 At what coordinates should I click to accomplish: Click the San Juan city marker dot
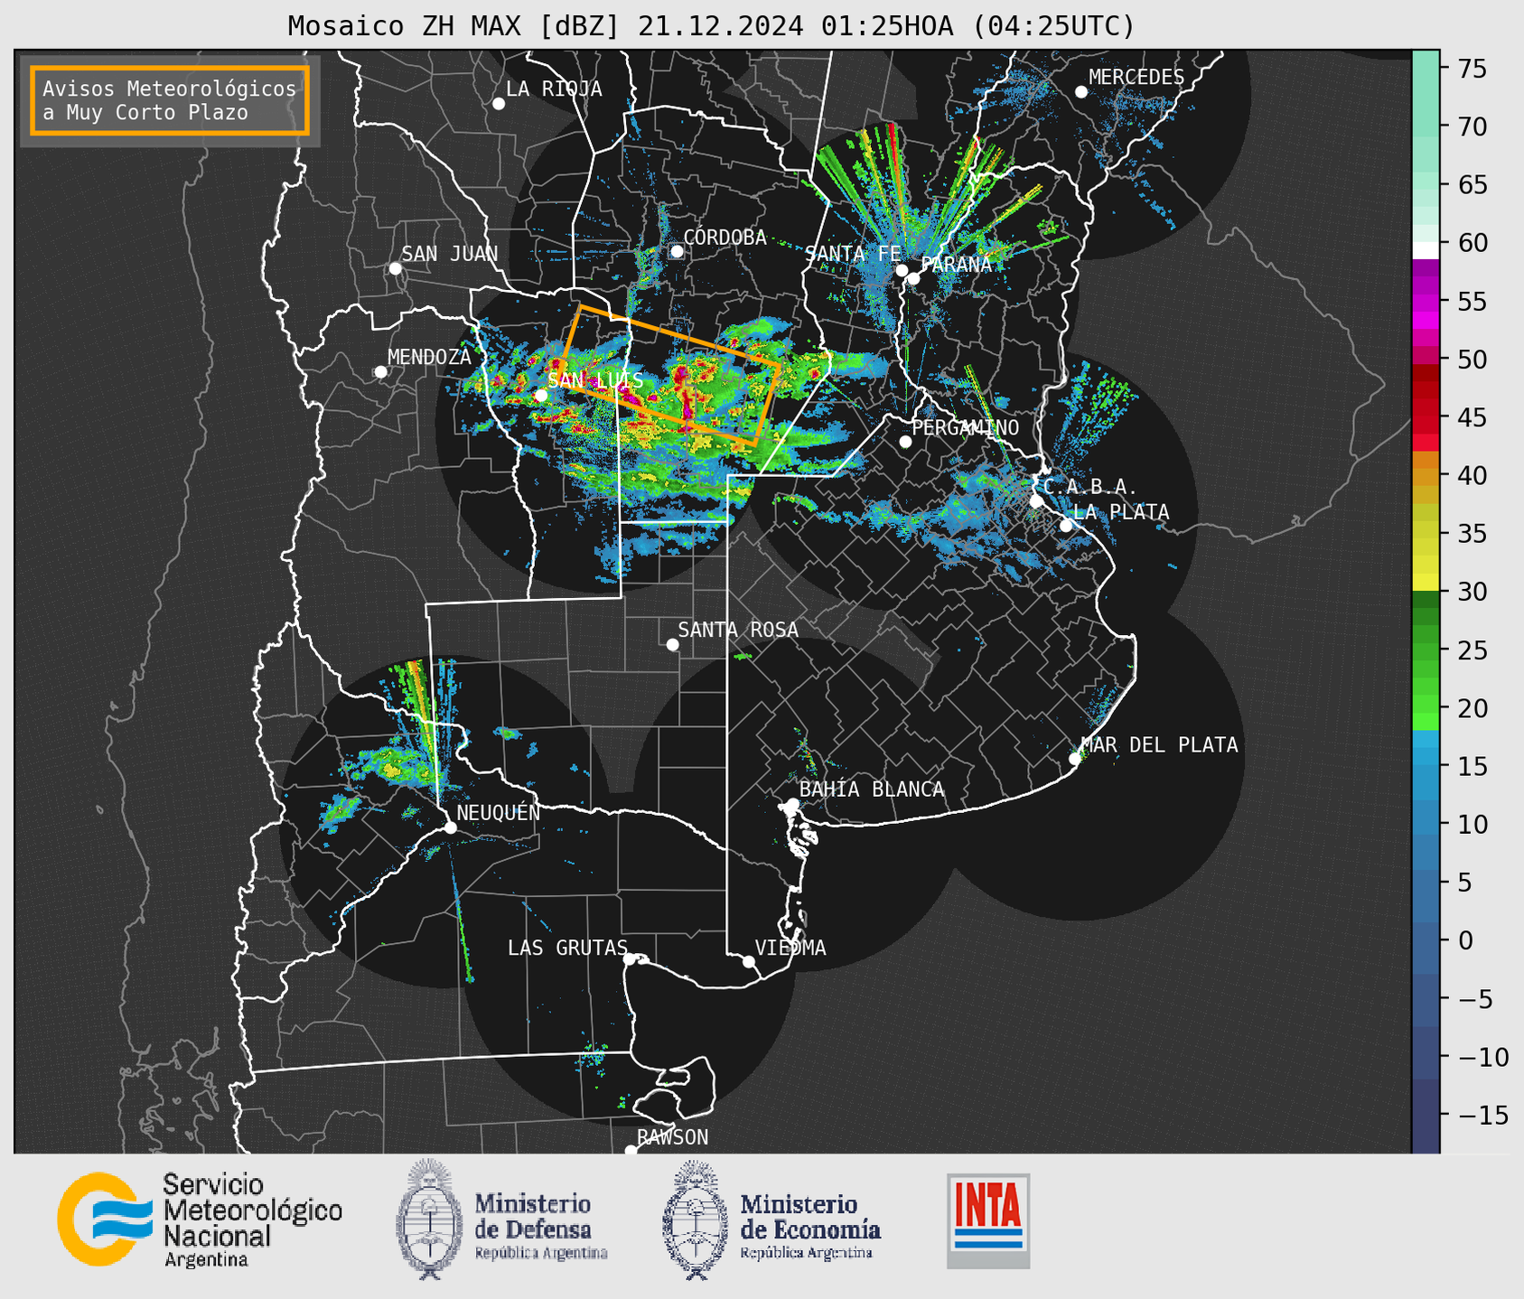pyautogui.click(x=395, y=268)
